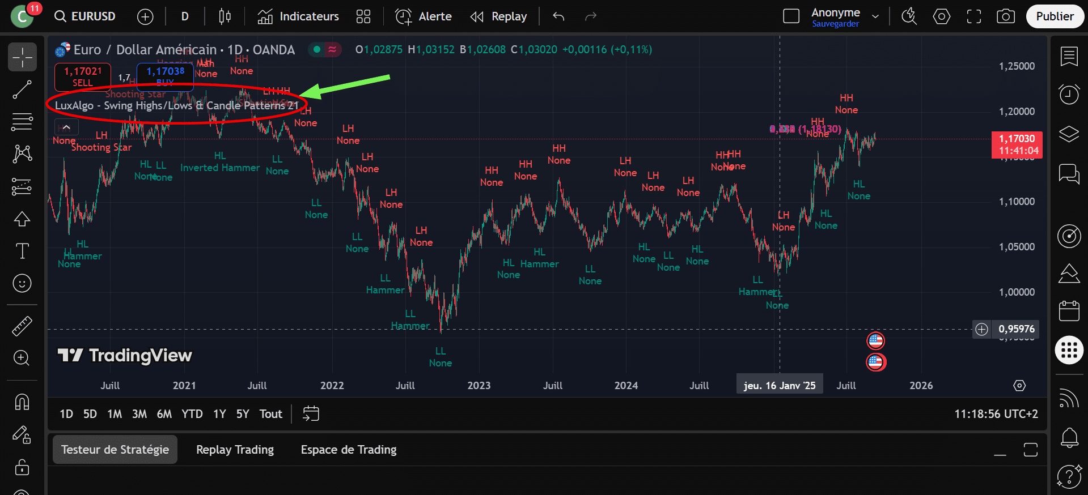Open the Espace de Trading tab
The width and height of the screenshot is (1088, 495).
(348, 450)
